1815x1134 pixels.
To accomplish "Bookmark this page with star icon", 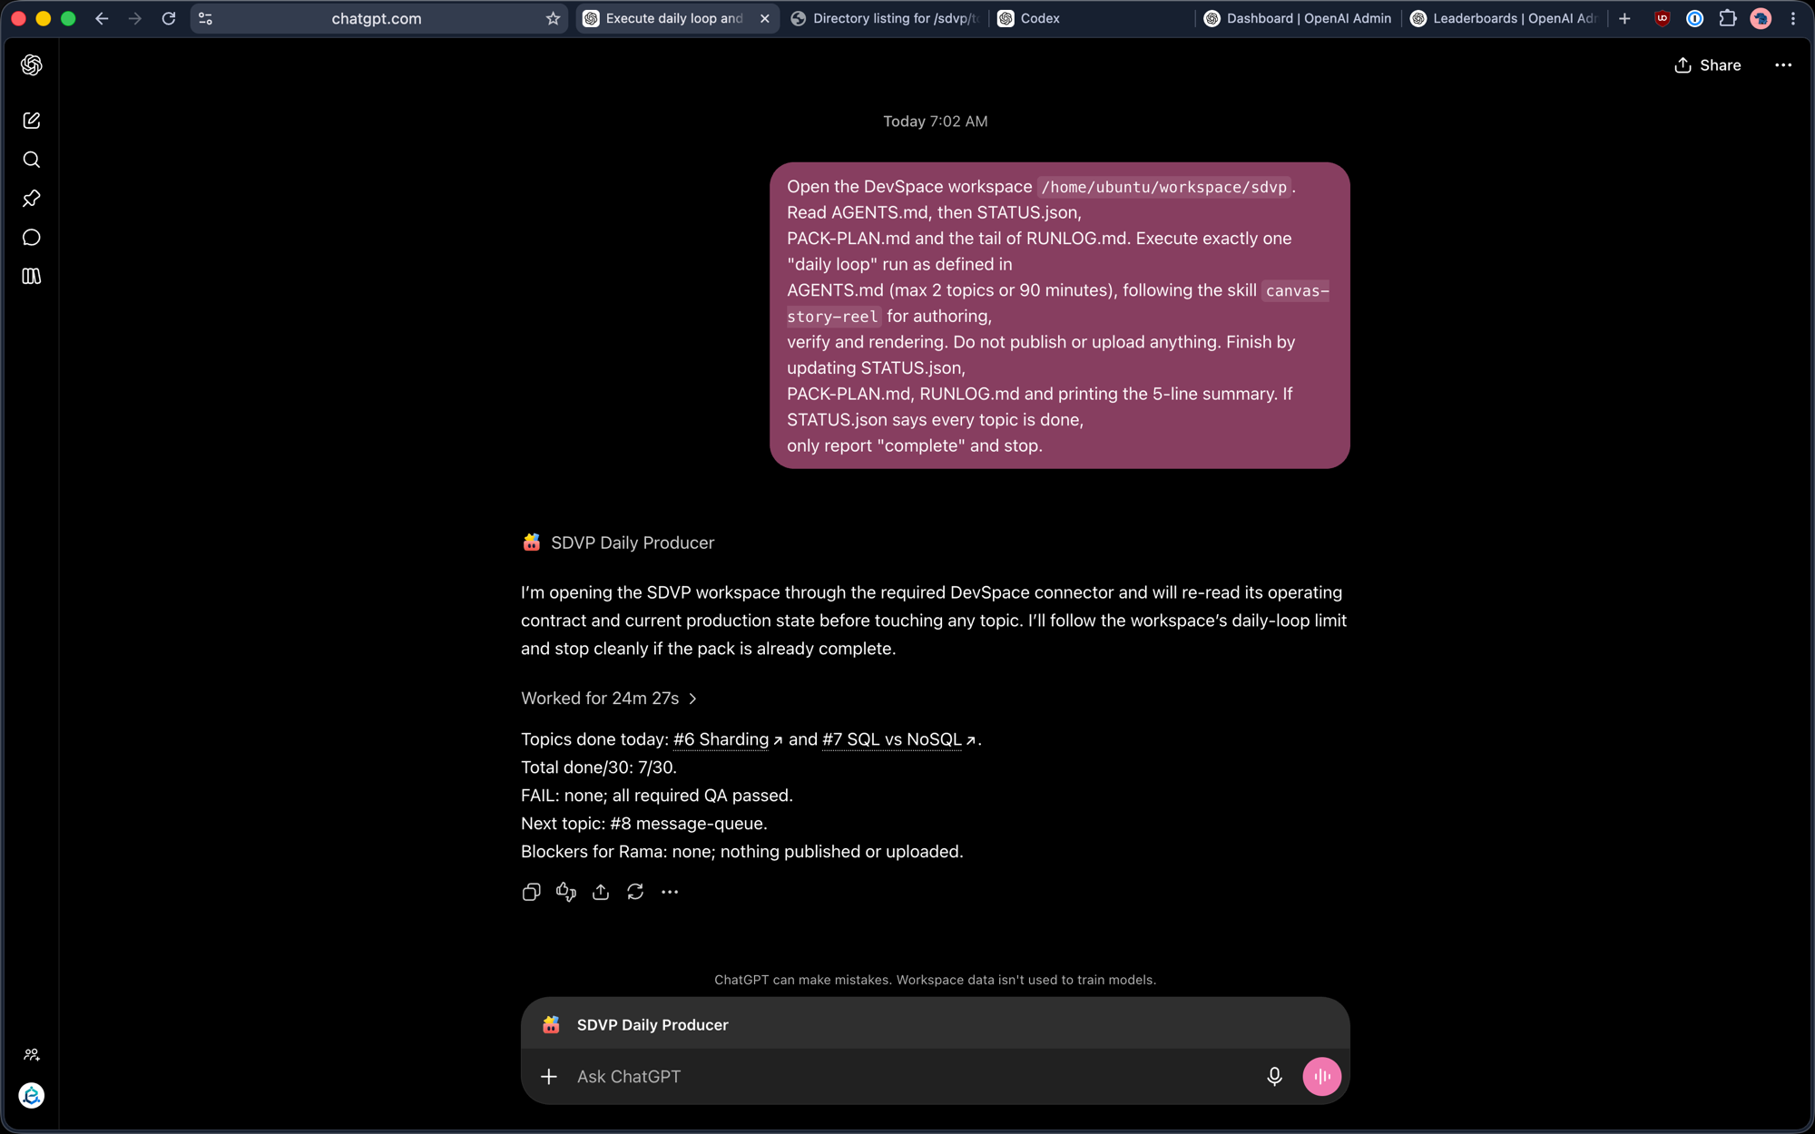I will pos(553,18).
